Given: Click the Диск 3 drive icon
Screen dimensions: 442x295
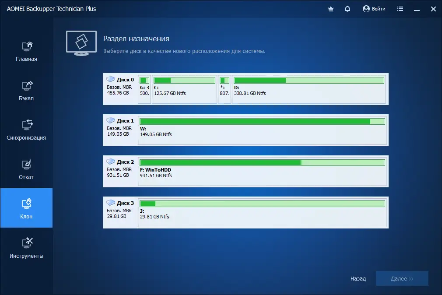Looking at the screenshot, I should tap(110, 203).
